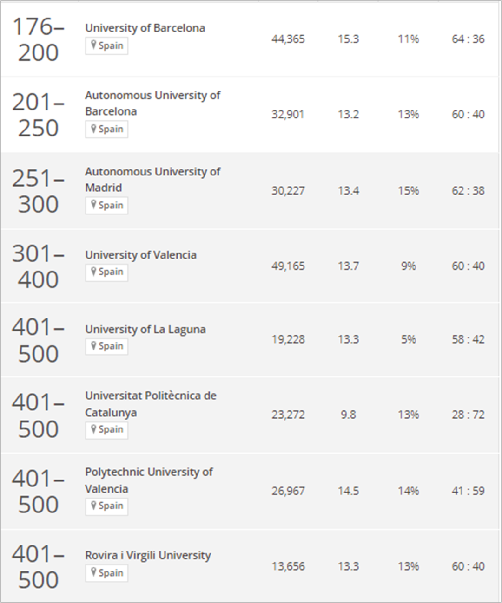Click the 28 : 72 ratio for Catalunya
The height and width of the screenshot is (603, 502).
[x=468, y=415]
